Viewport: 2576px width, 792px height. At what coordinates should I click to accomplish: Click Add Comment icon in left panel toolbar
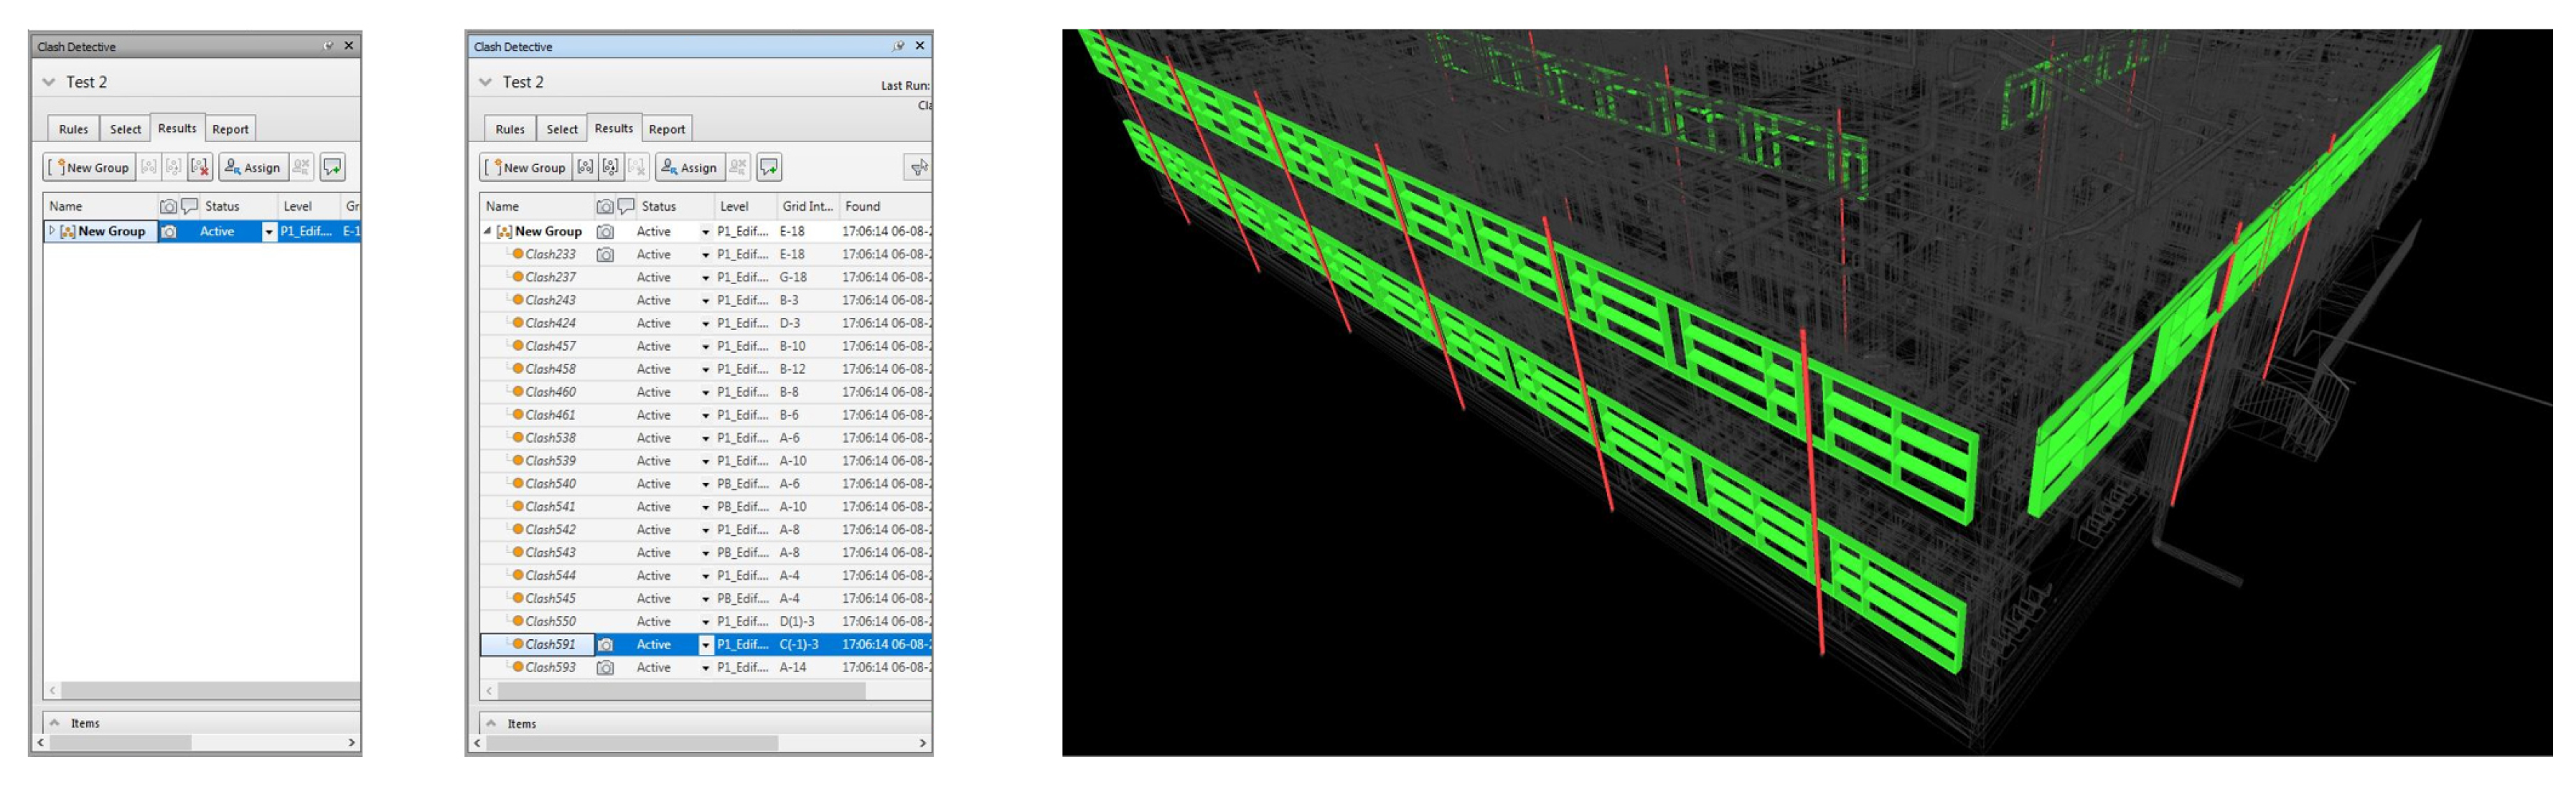(x=332, y=167)
